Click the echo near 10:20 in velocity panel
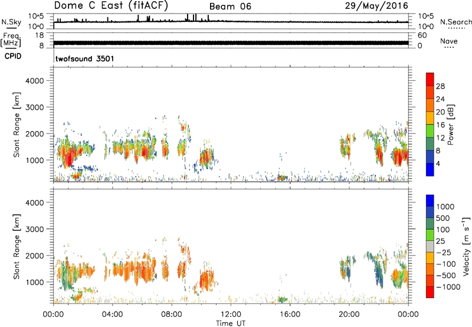 click(206, 279)
